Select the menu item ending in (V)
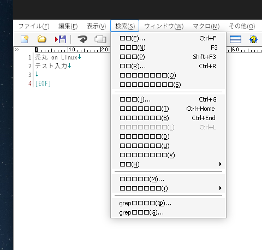The image size is (262, 250). [168, 155]
